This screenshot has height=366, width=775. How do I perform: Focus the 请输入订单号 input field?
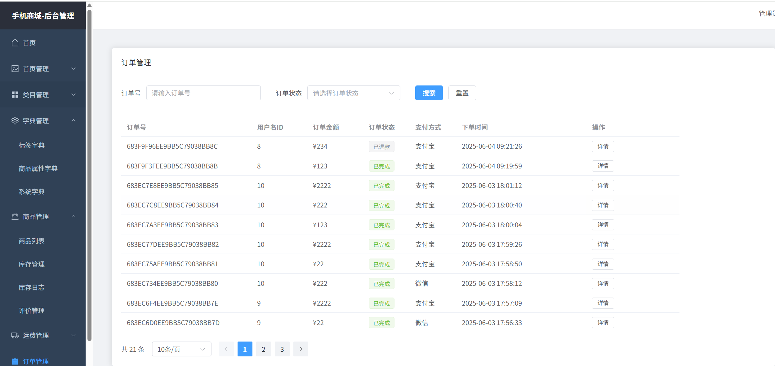[203, 93]
